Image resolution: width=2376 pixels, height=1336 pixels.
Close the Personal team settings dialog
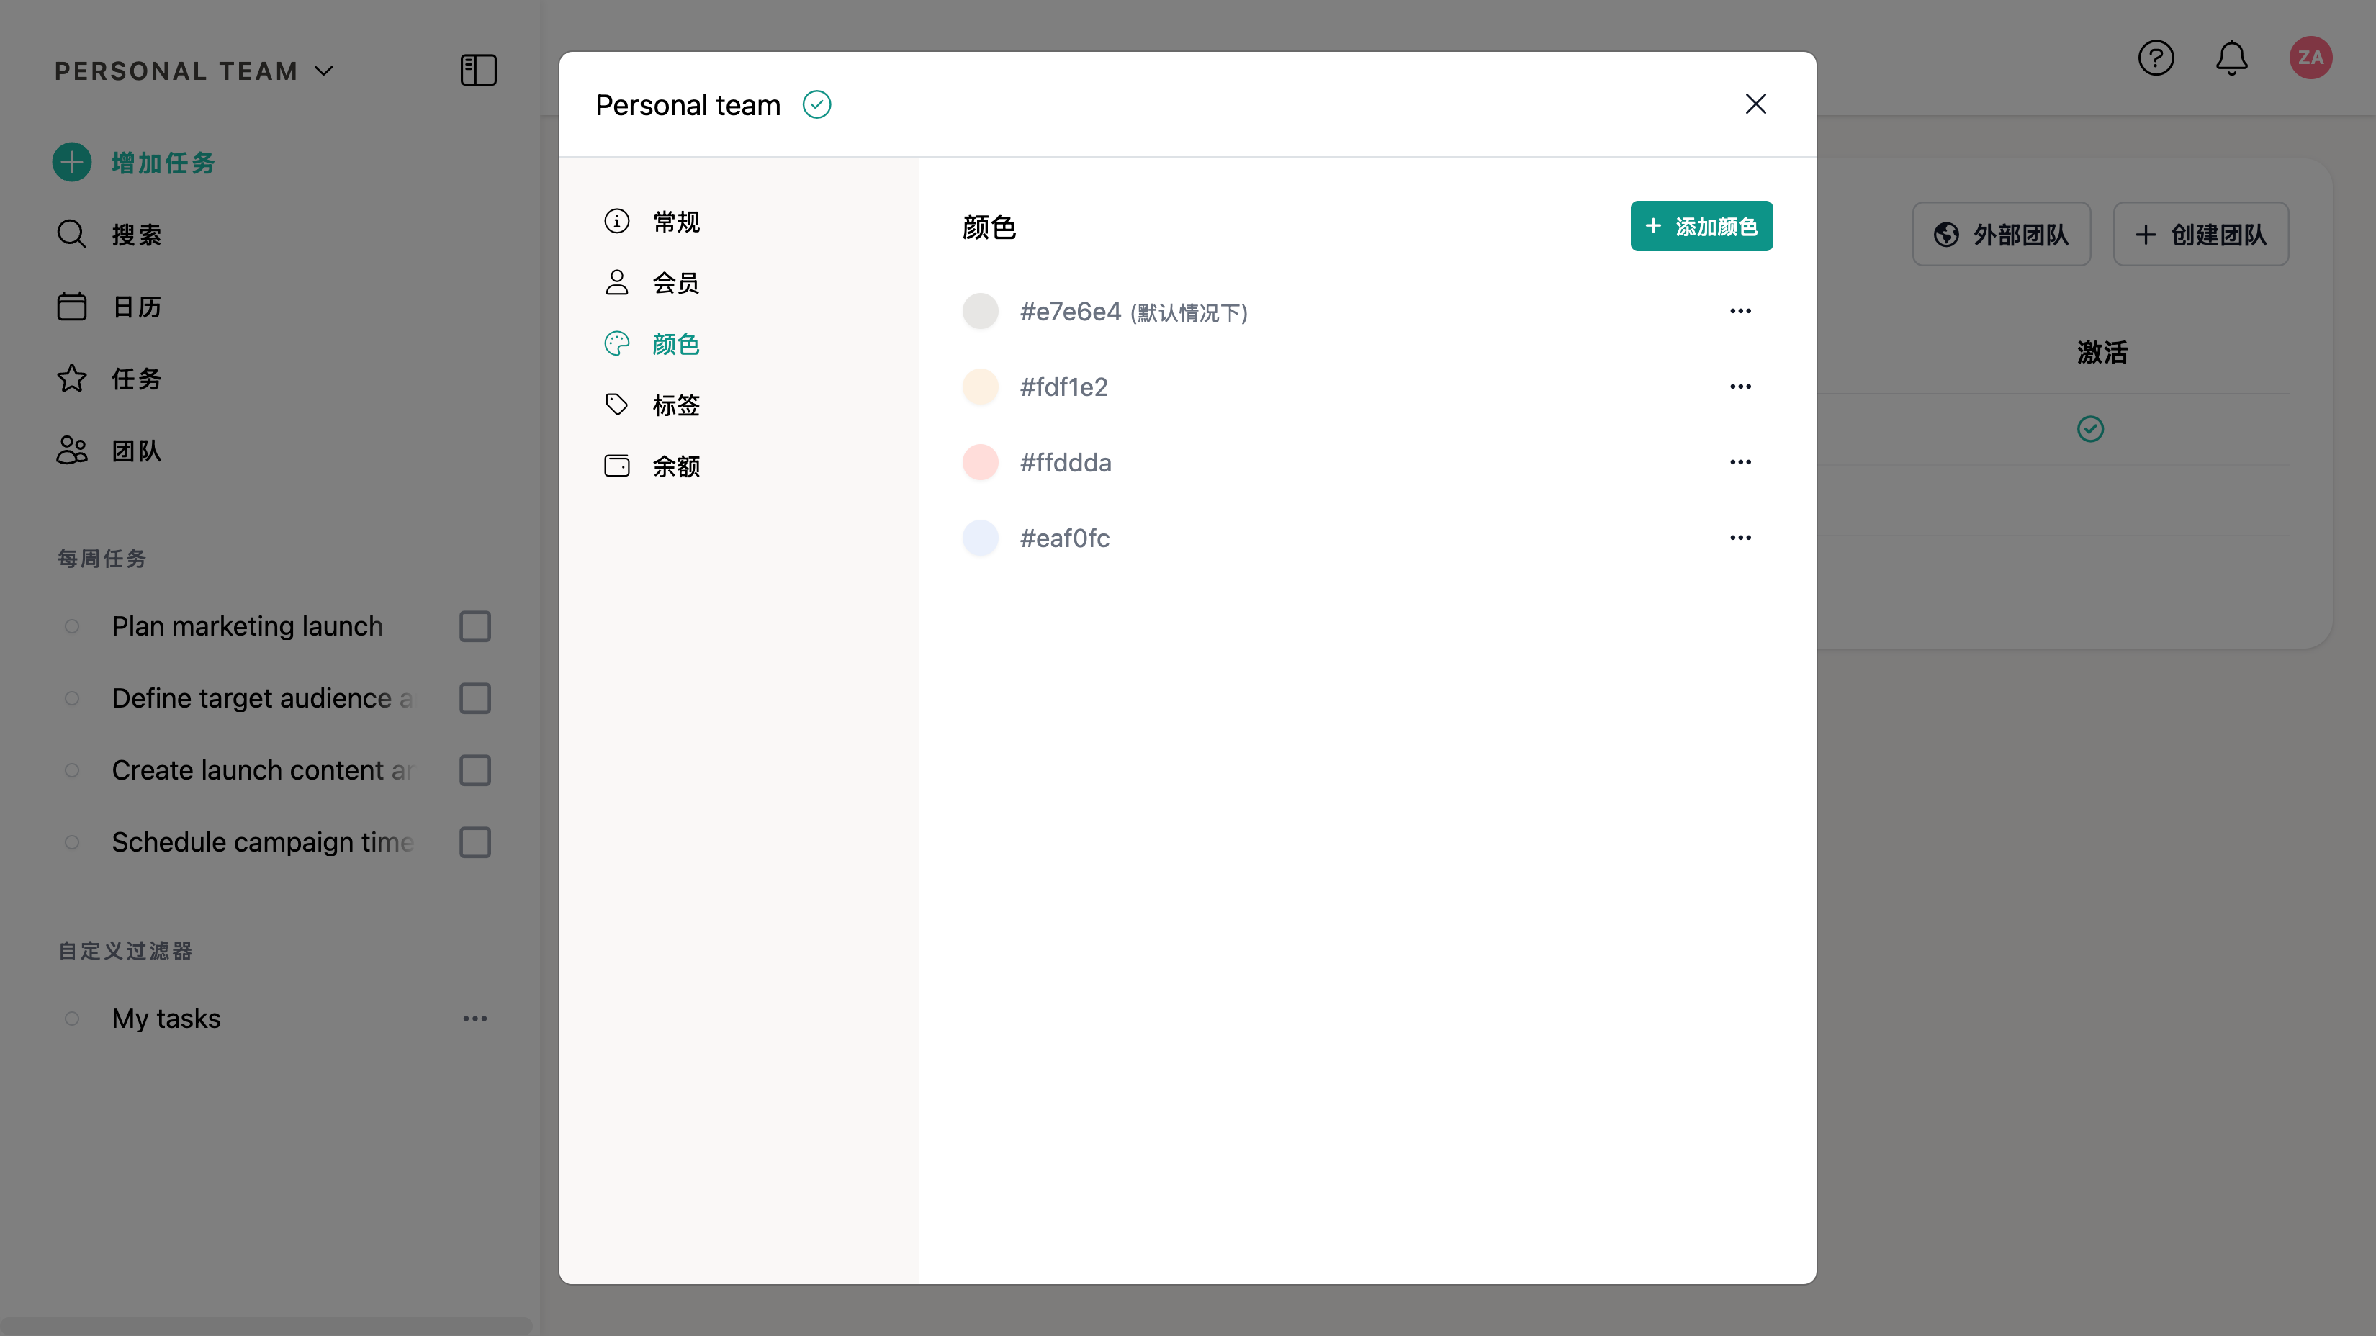(x=1755, y=104)
